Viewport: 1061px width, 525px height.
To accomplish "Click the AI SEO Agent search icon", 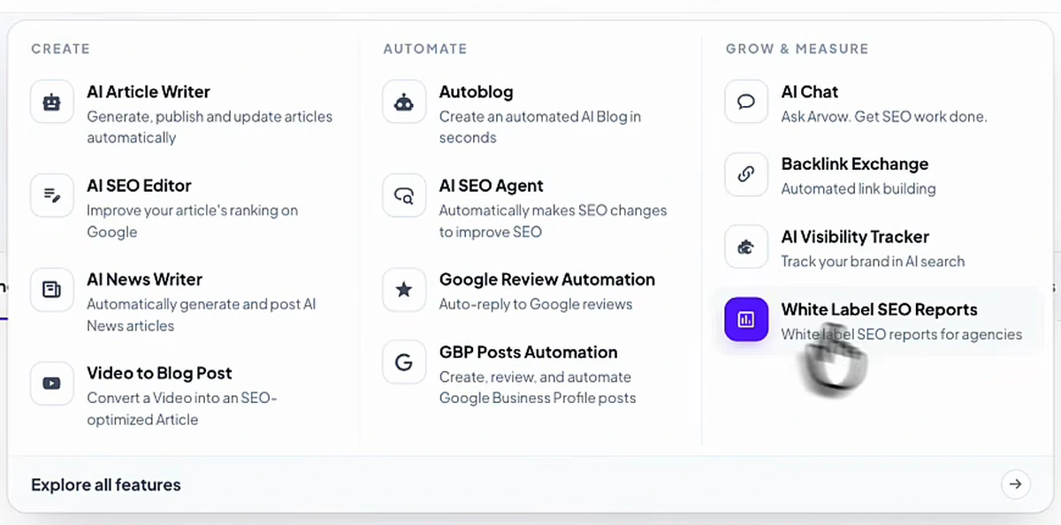I will pyautogui.click(x=404, y=195).
